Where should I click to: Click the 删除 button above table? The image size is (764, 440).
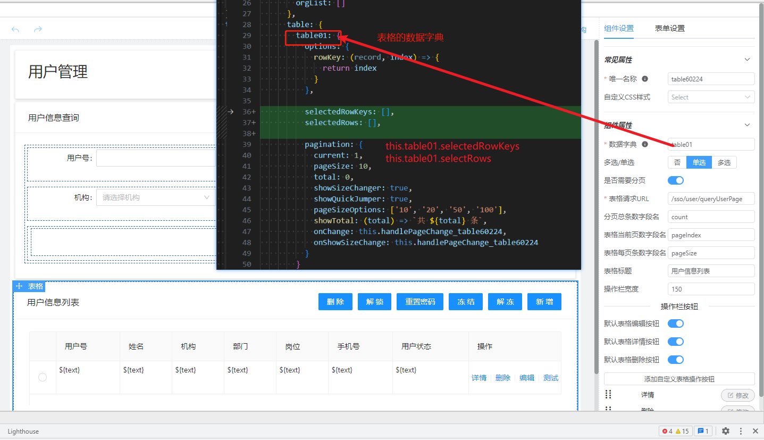click(x=335, y=302)
